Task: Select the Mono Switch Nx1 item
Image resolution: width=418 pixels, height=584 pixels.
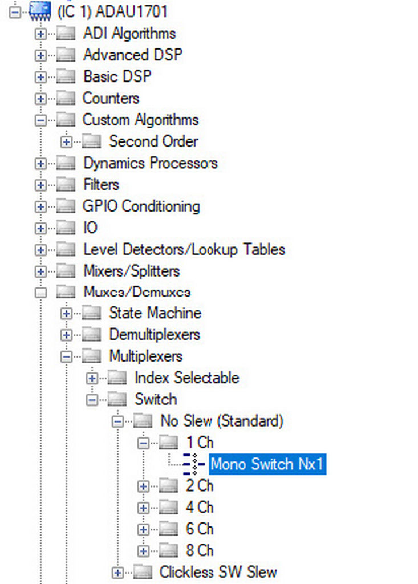Action: [267, 464]
